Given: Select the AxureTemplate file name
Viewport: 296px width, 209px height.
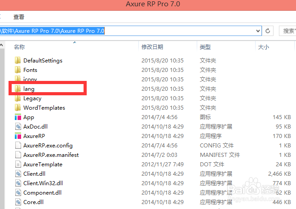Looking at the screenshot, I should pos(43,165).
